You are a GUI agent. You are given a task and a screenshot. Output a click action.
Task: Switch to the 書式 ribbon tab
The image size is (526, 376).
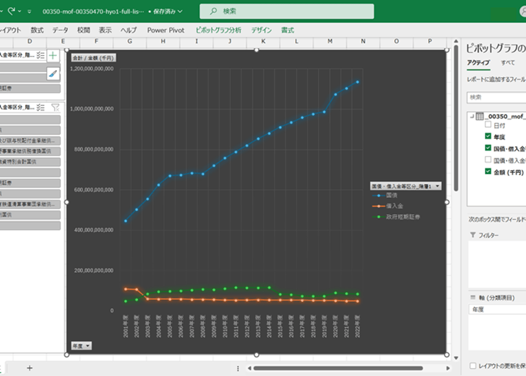tap(287, 30)
